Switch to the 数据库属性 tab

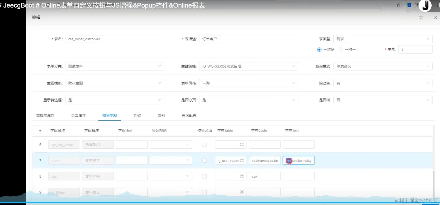45,115
